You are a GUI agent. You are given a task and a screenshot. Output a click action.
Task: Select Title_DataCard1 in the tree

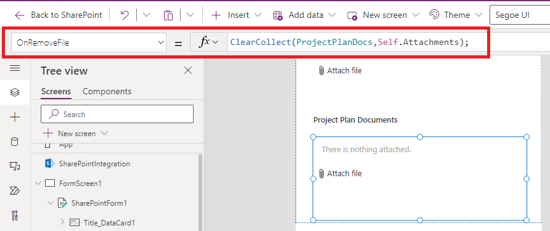[109, 222]
